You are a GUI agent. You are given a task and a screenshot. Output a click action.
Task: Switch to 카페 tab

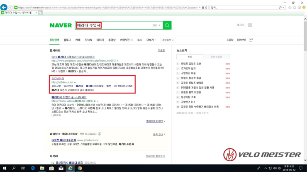(x=78, y=40)
